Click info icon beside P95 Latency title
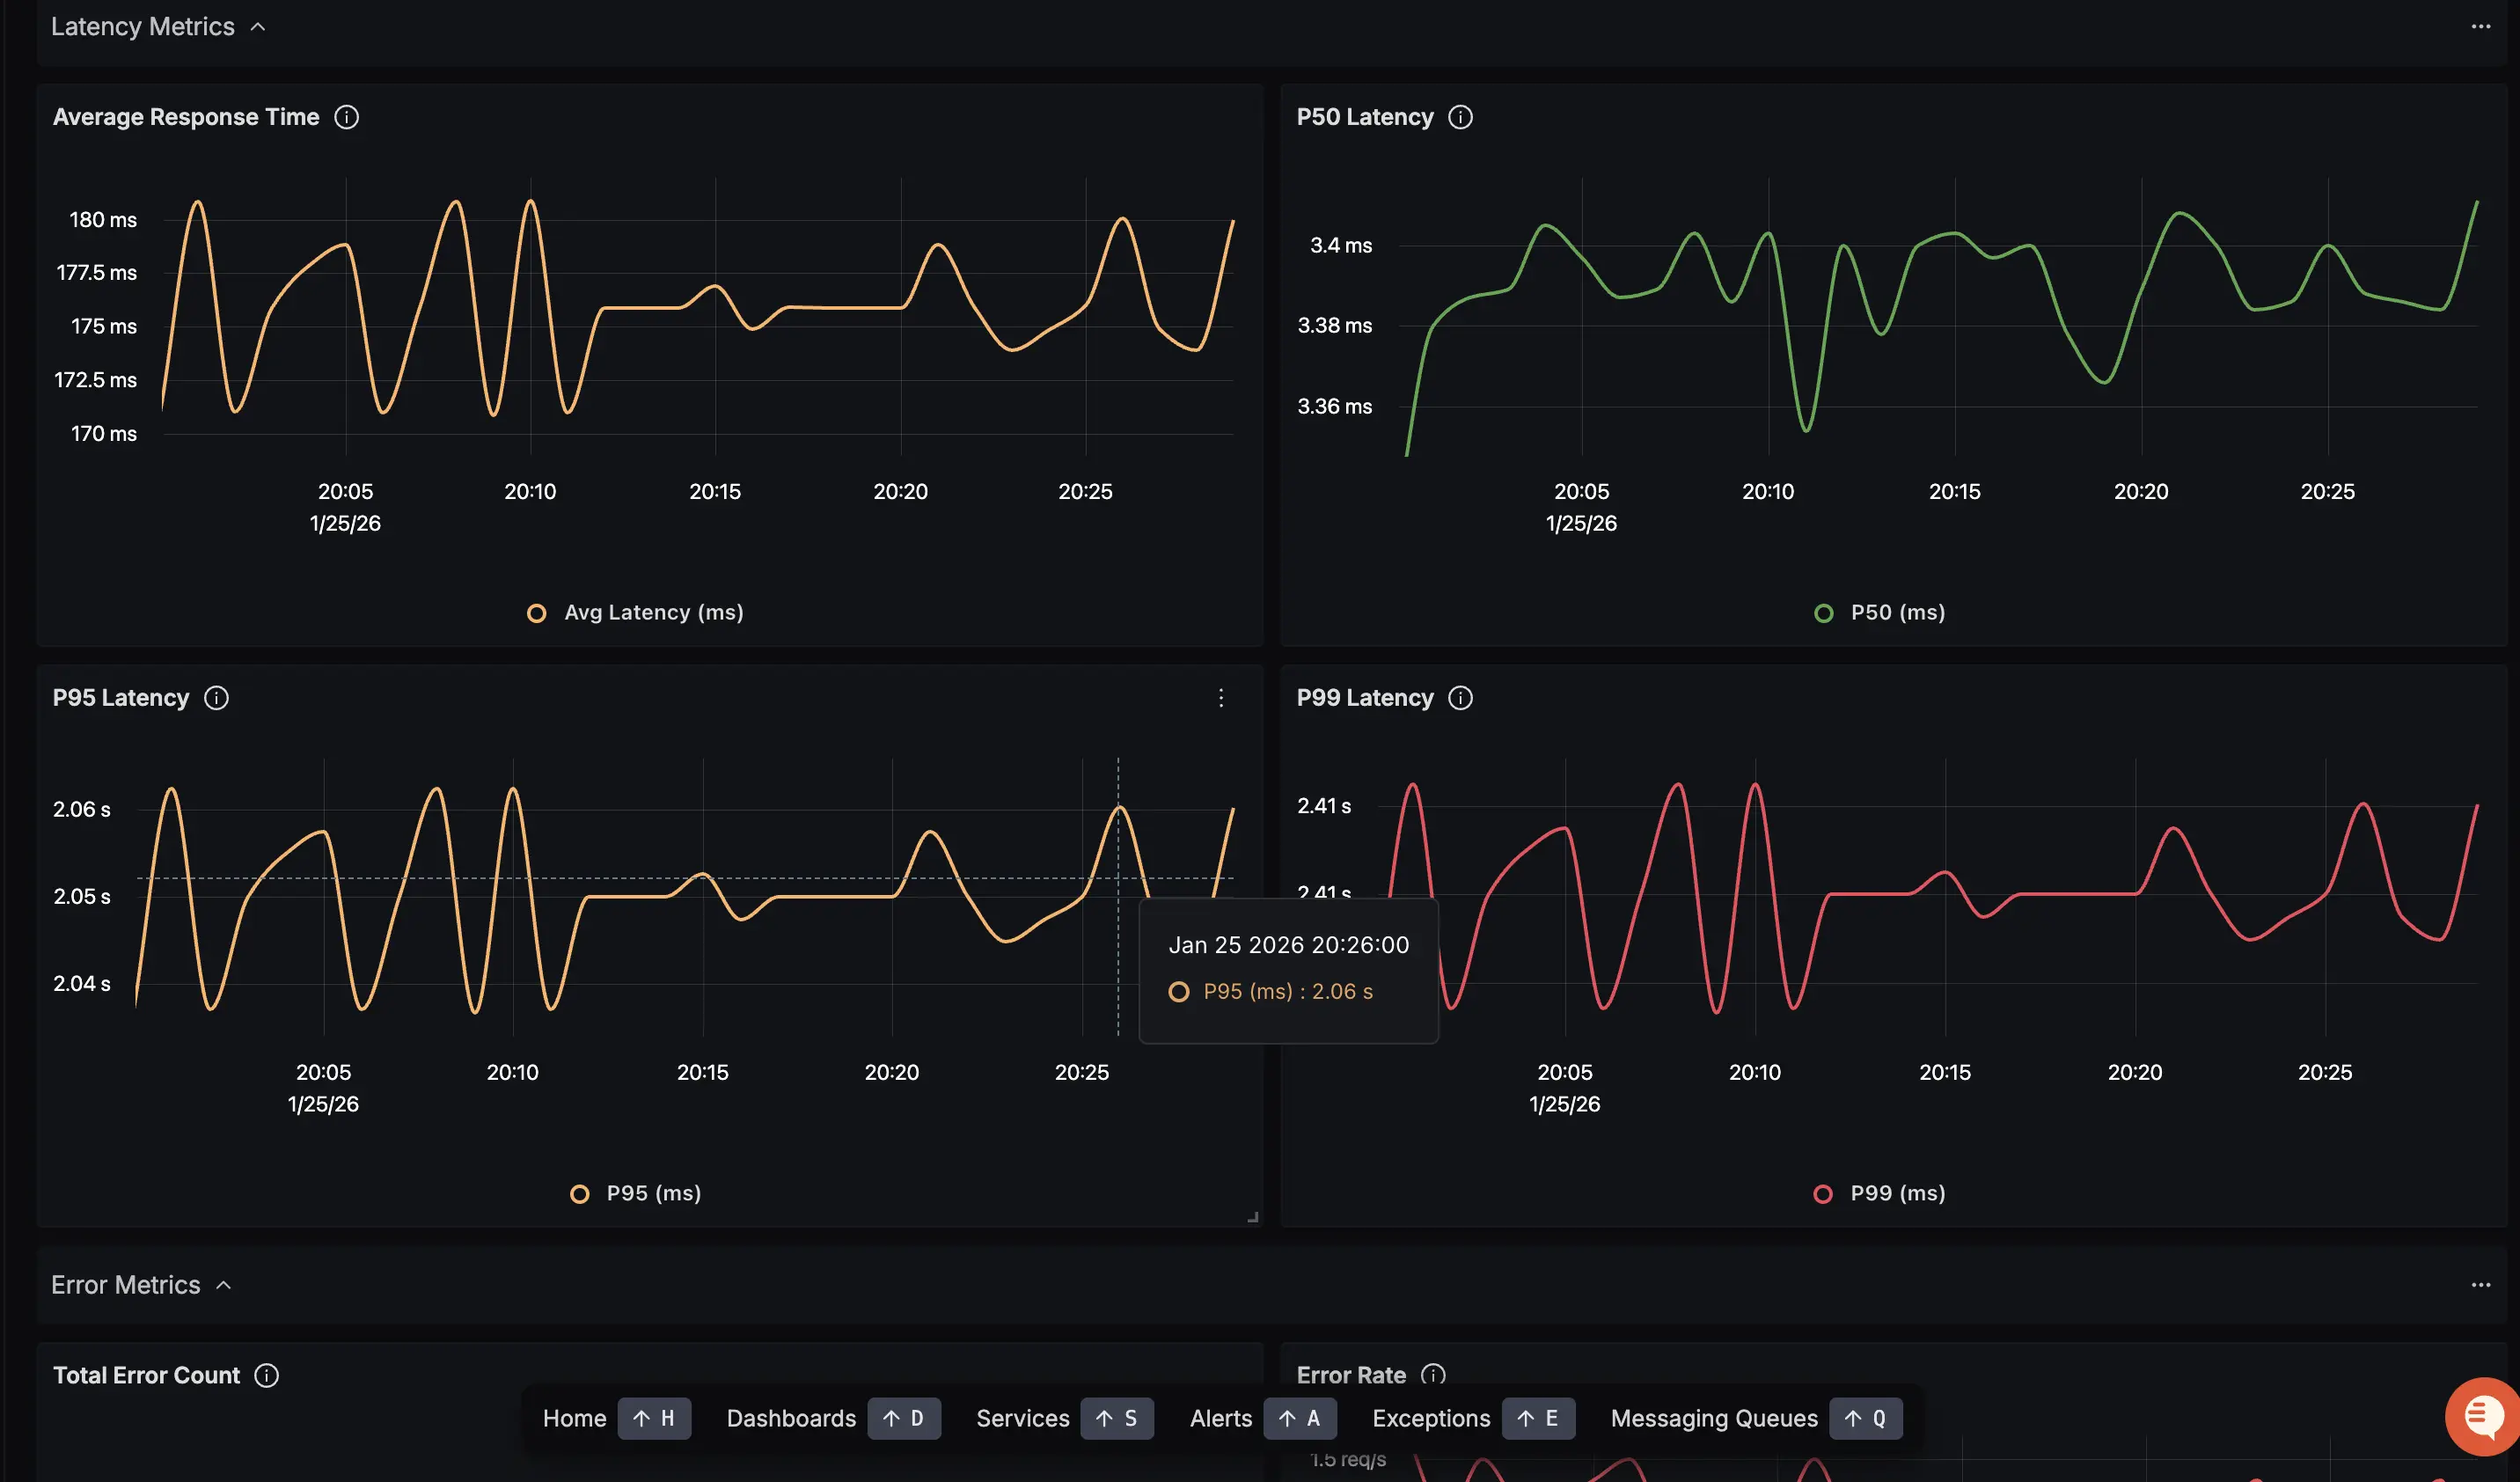2520x1482 pixels. 216,698
